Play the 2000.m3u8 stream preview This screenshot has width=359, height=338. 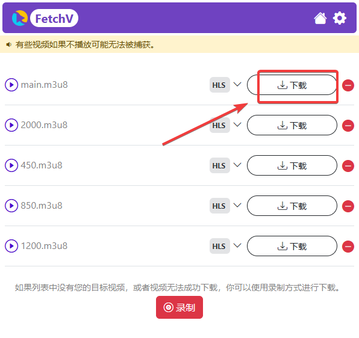[x=11, y=125]
